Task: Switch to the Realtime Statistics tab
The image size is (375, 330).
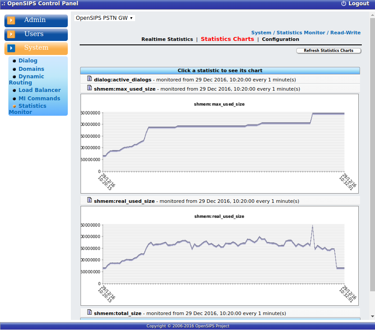Action: tap(167, 39)
